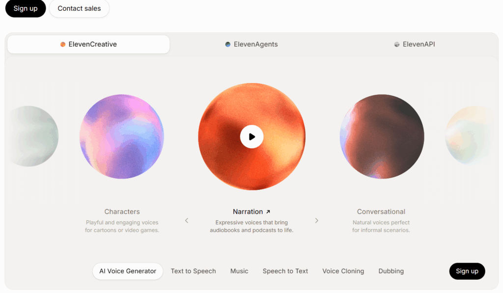Switch to the ElevenCreative tab
Screen dimensions: 503x293
(88, 44)
